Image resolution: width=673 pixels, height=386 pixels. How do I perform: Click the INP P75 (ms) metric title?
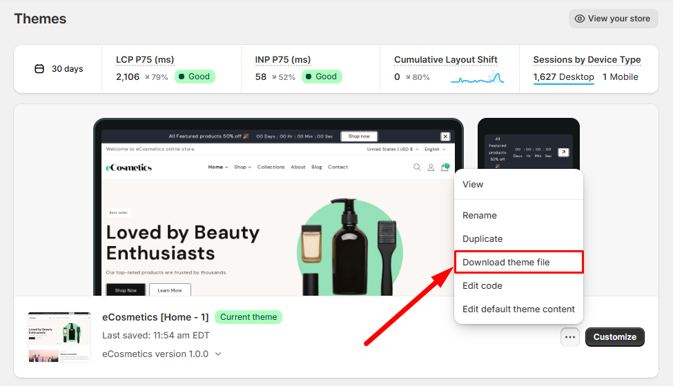283,60
